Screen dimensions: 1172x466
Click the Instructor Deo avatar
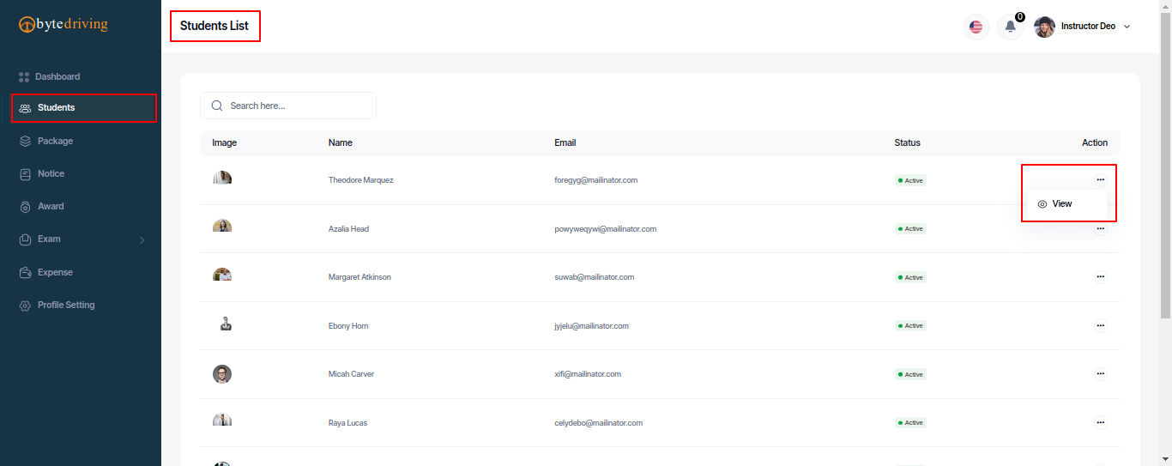click(x=1044, y=27)
